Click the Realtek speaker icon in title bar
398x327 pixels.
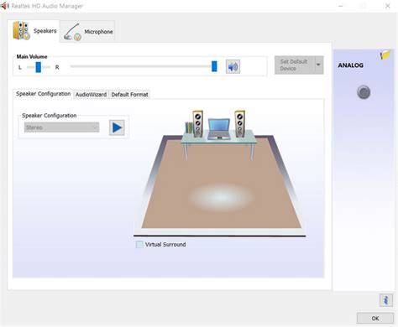point(5,6)
